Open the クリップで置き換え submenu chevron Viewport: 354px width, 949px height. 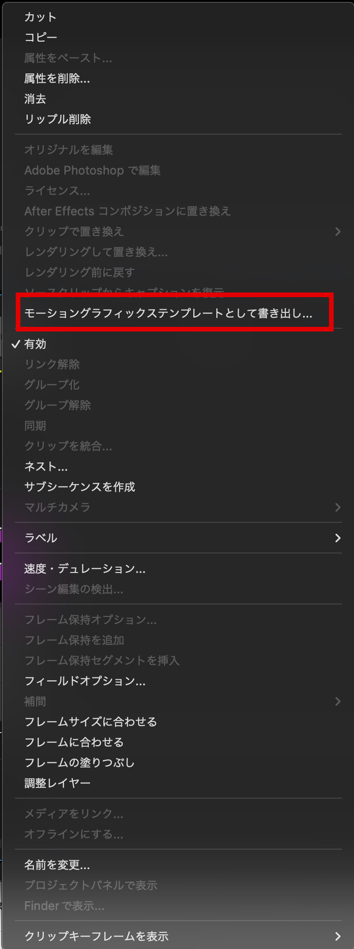click(338, 232)
